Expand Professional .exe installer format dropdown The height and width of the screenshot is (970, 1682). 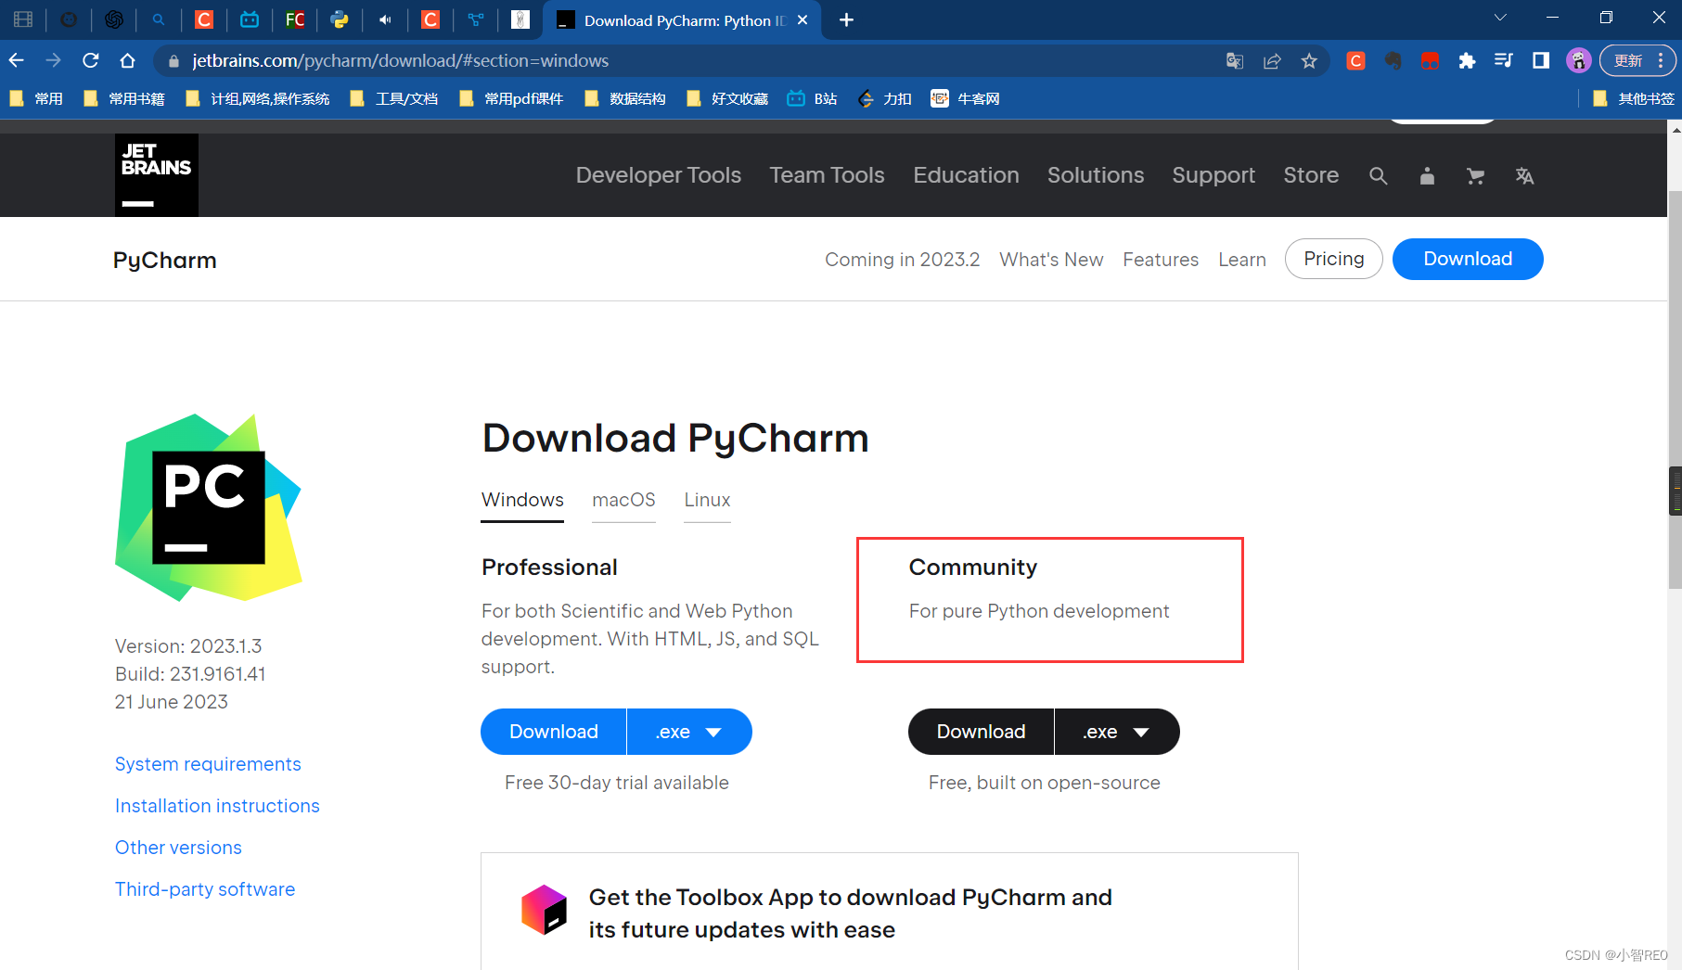coord(689,732)
